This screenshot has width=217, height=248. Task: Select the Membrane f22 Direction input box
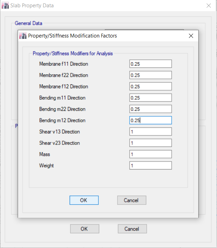[x=150, y=75]
